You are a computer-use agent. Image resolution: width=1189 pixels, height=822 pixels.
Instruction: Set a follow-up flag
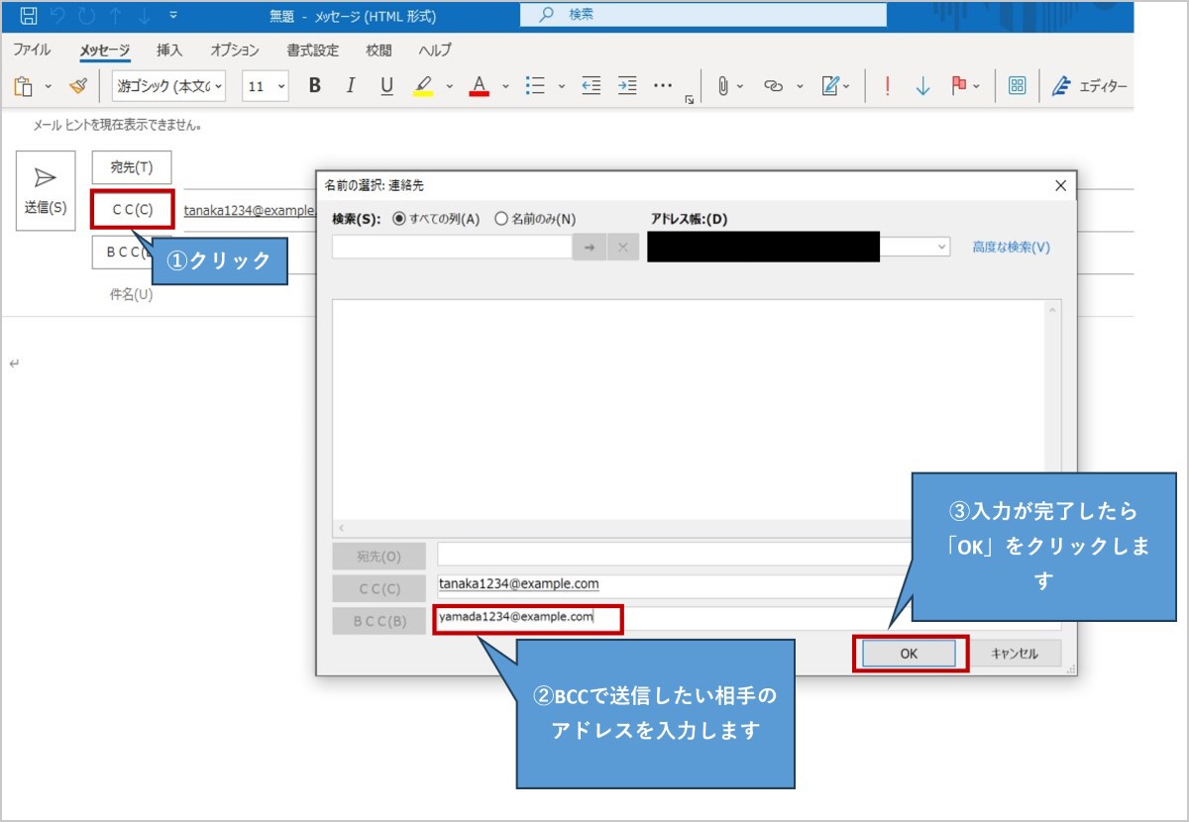coord(957,86)
